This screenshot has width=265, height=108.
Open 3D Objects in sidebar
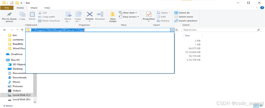(x=17, y=64)
